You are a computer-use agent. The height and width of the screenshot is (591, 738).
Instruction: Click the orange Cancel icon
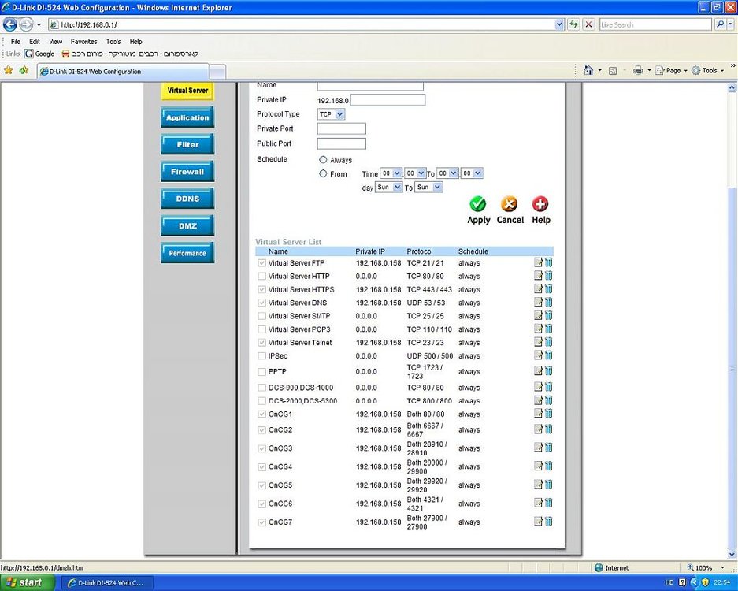[510, 204]
